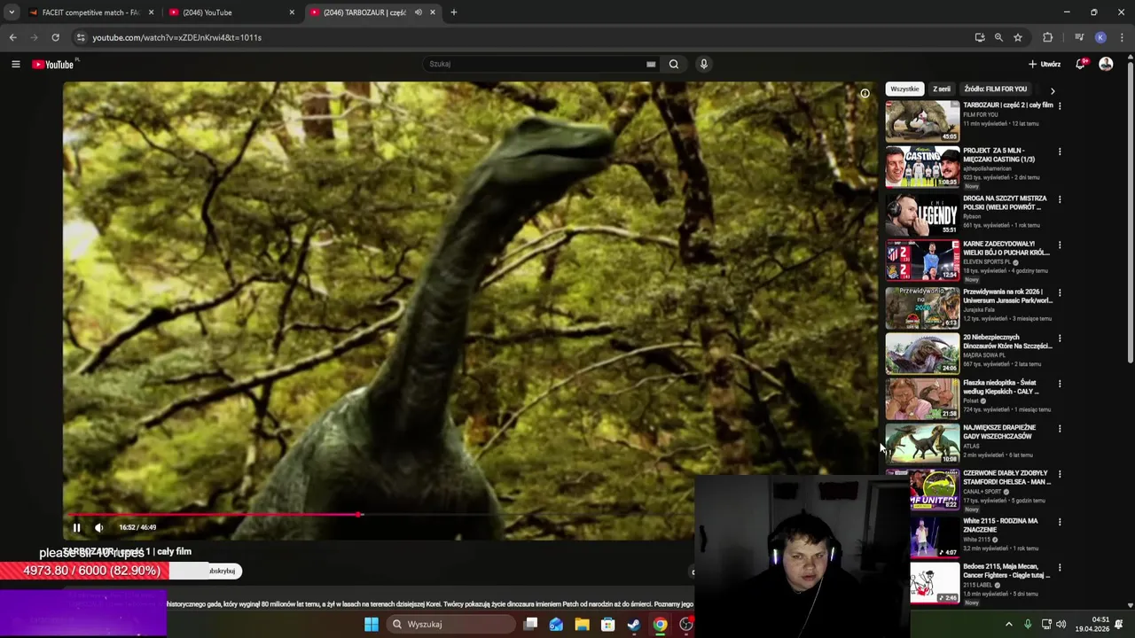This screenshot has width=1135, height=638.
Task: Open Chrome profile K avatar
Action: pos(1100,37)
